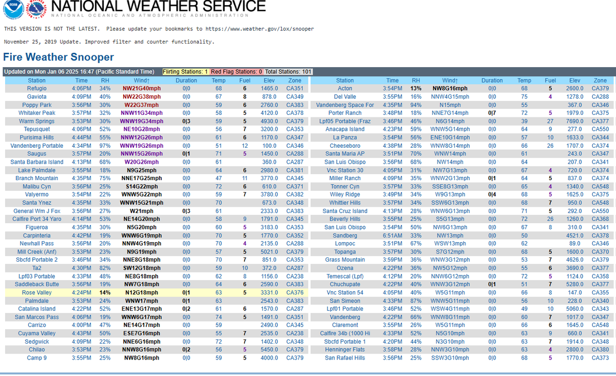Select the weather.gov/lox/snooper URL text

(259, 29)
